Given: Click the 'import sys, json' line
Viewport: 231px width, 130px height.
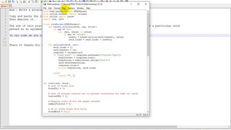Looking at the screenshot, I should [53, 19].
